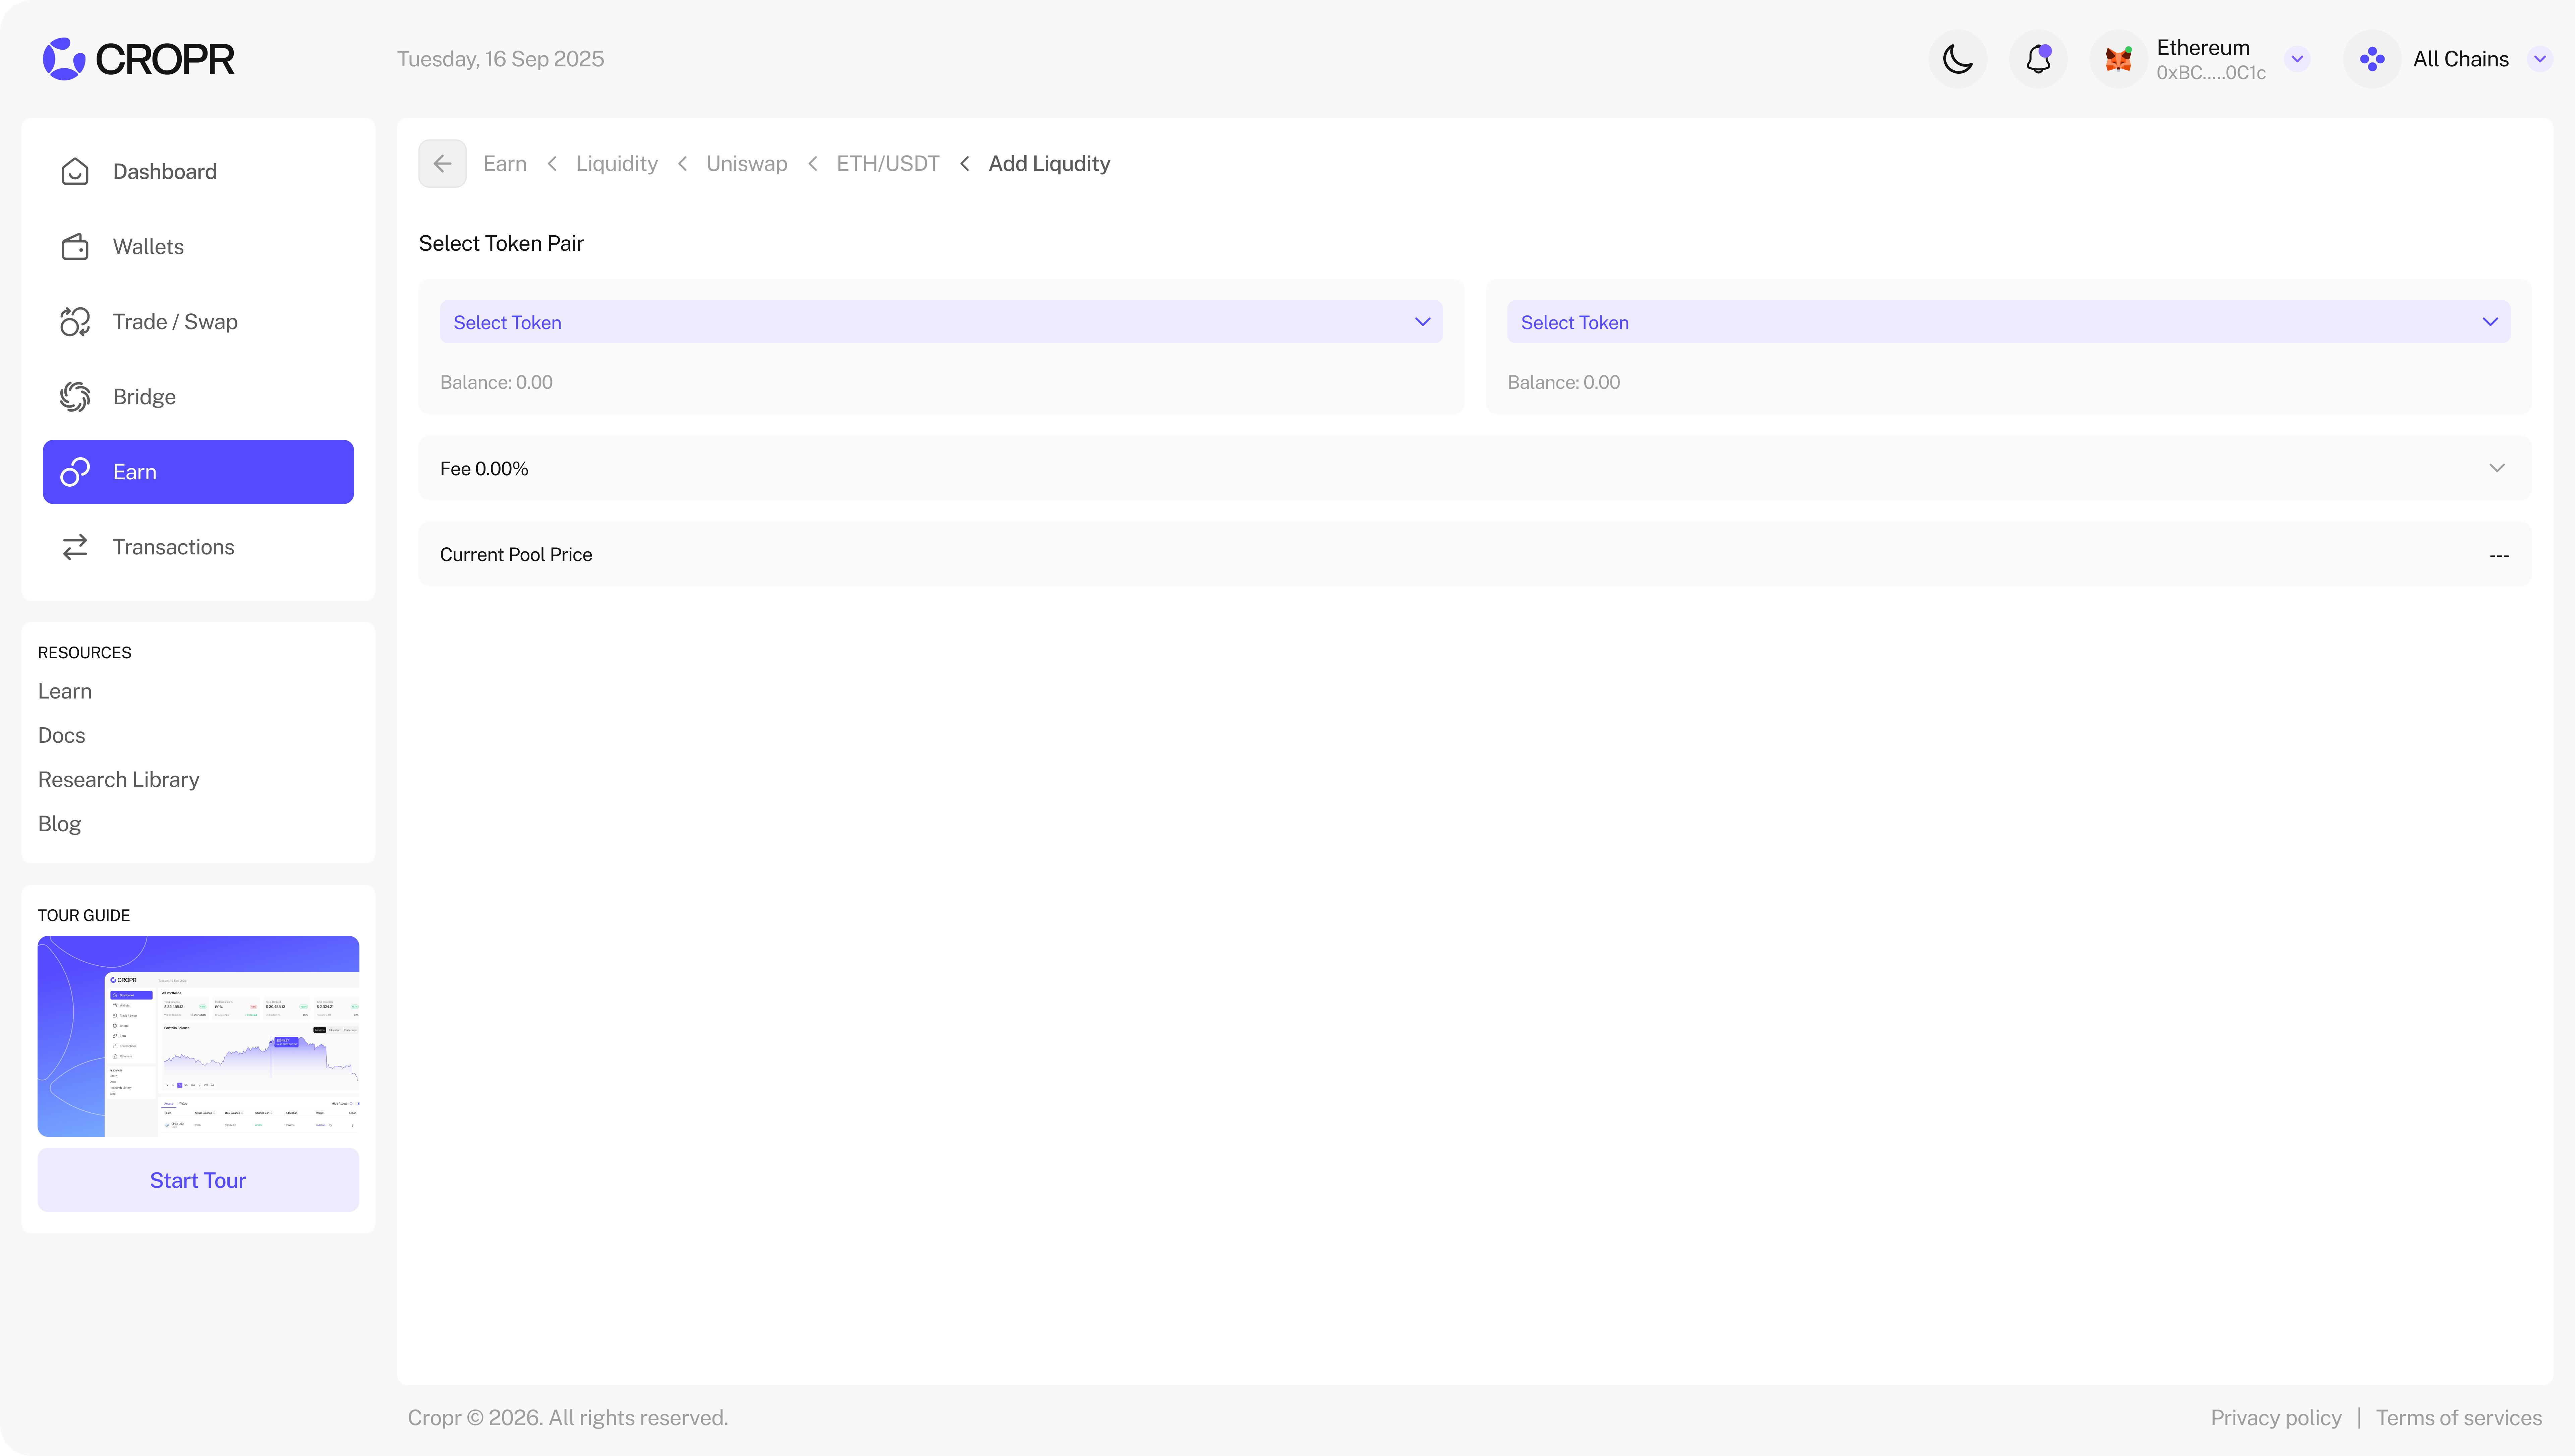Click the TOUR GUIDE heading
2575x1456 pixels.
click(84, 916)
